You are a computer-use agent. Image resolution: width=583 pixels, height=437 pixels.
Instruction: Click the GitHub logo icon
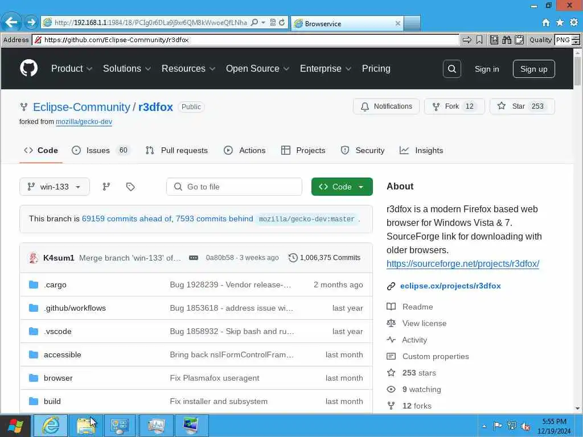coord(28,68)
